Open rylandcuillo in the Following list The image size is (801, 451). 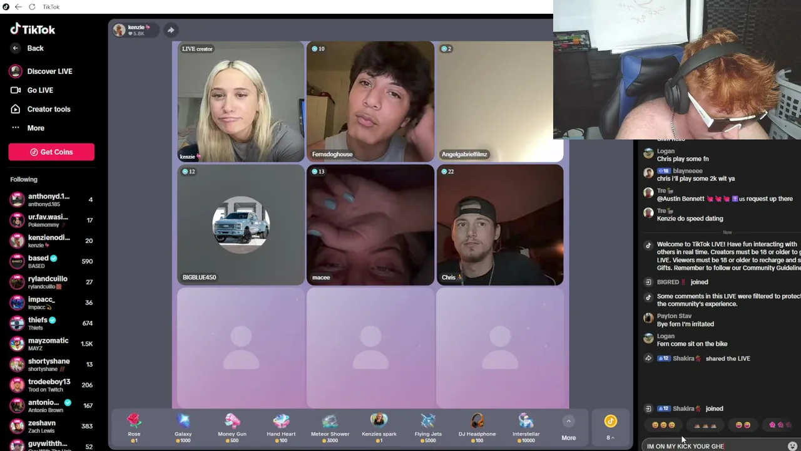(x=51, y=282)
